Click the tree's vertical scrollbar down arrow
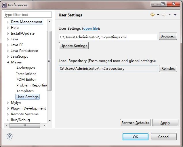Screen dimensions: 183x147 pos(49,121)
